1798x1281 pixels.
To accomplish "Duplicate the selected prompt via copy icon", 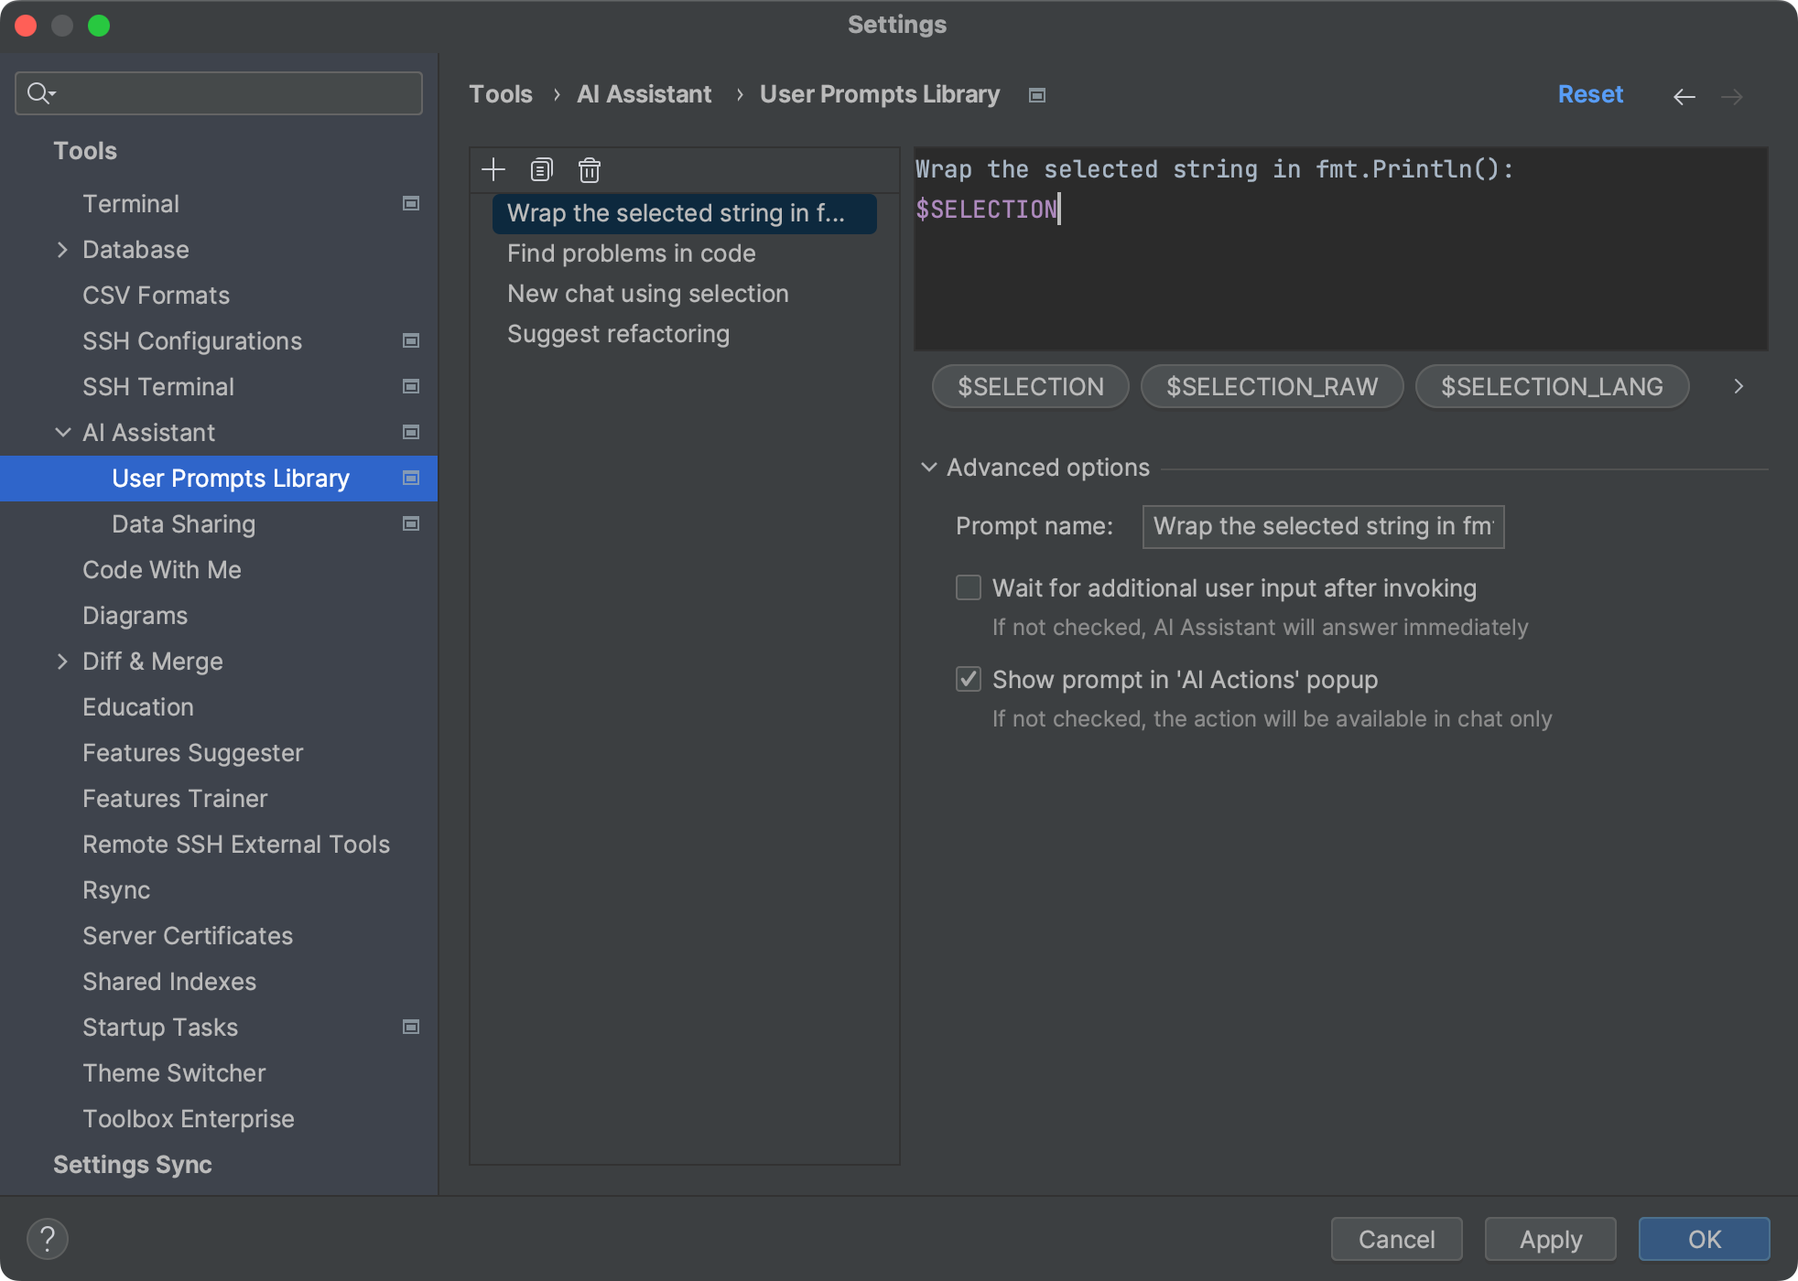I will pyautogui.click(x=541, y=169).
